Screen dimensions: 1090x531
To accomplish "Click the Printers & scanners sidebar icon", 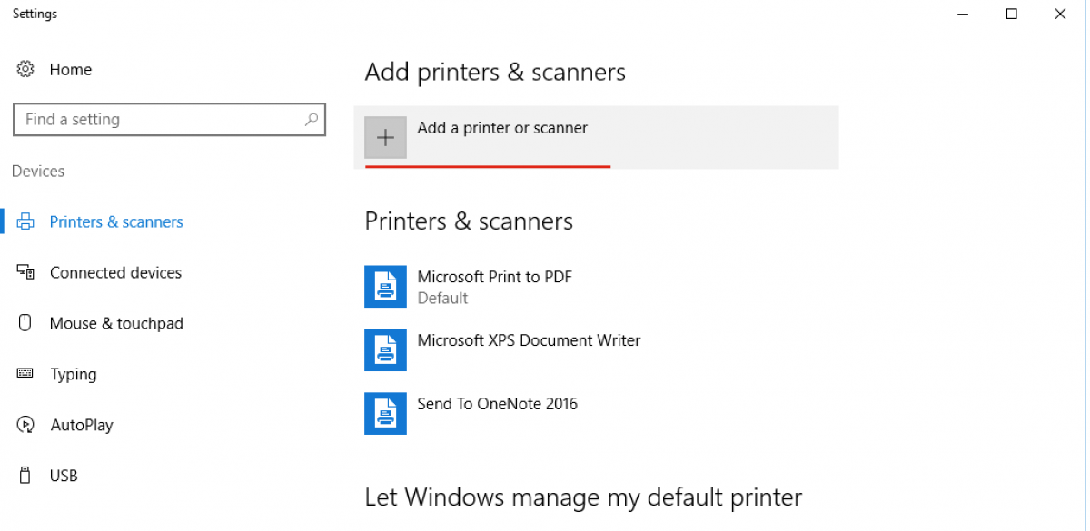I will pyautogui.click(x=25, y=222).
